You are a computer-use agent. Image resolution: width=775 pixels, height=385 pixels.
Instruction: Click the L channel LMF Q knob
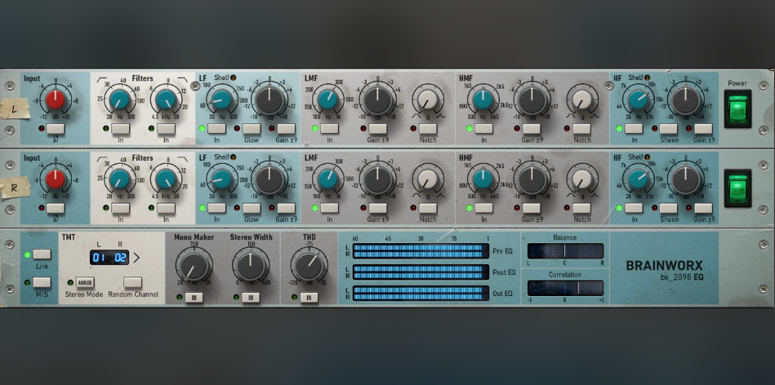click(428, 100)
